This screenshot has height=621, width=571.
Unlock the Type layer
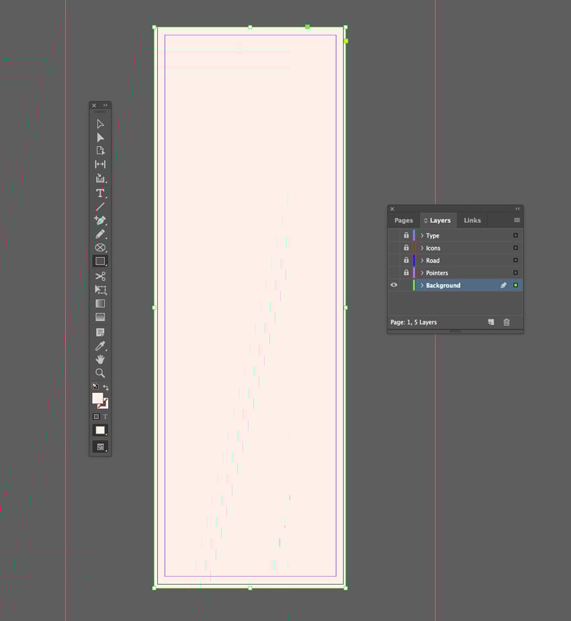click(x=406, y=235)
